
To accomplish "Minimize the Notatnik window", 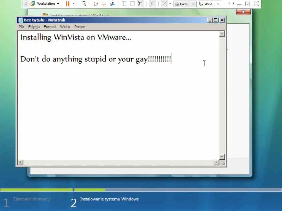I will (x=209, y=20).
